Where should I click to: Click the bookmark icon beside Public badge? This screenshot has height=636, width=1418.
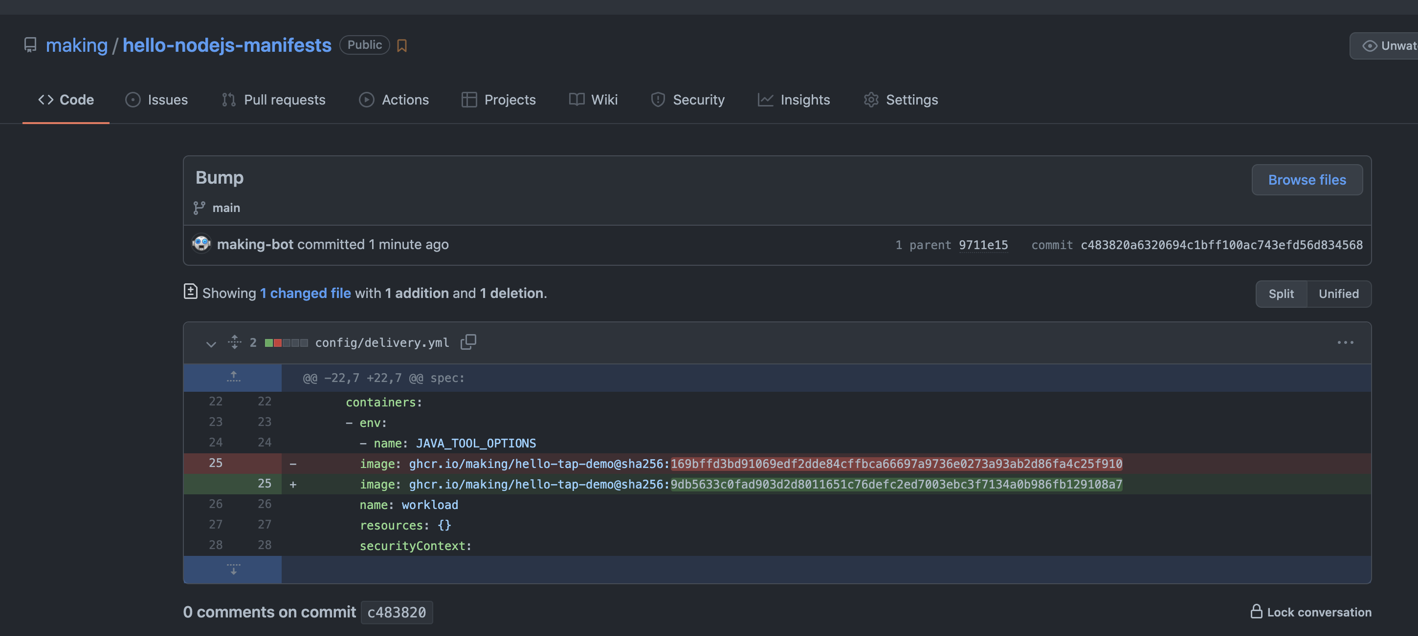[x=402, y=45]
